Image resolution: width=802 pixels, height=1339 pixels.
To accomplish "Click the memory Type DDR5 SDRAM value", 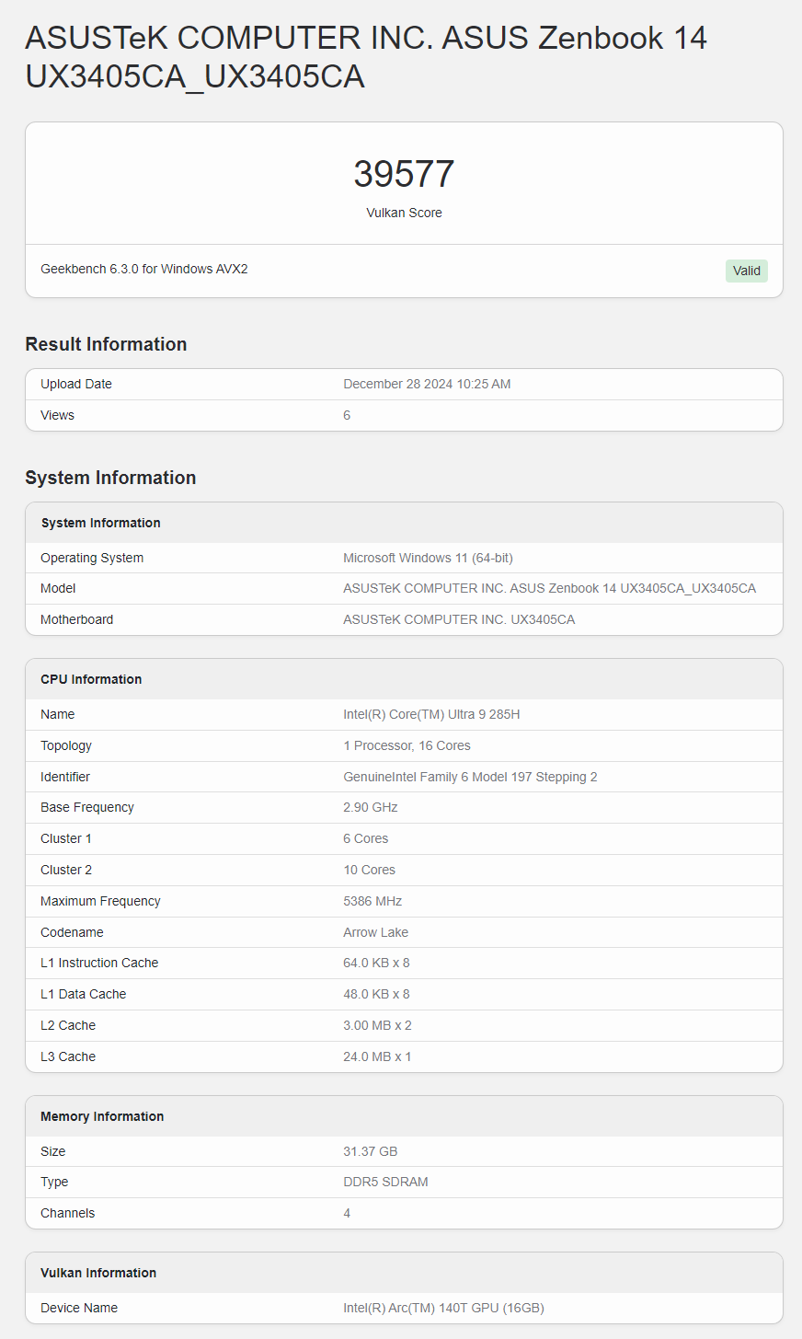I will click(x=385, y=1182).
